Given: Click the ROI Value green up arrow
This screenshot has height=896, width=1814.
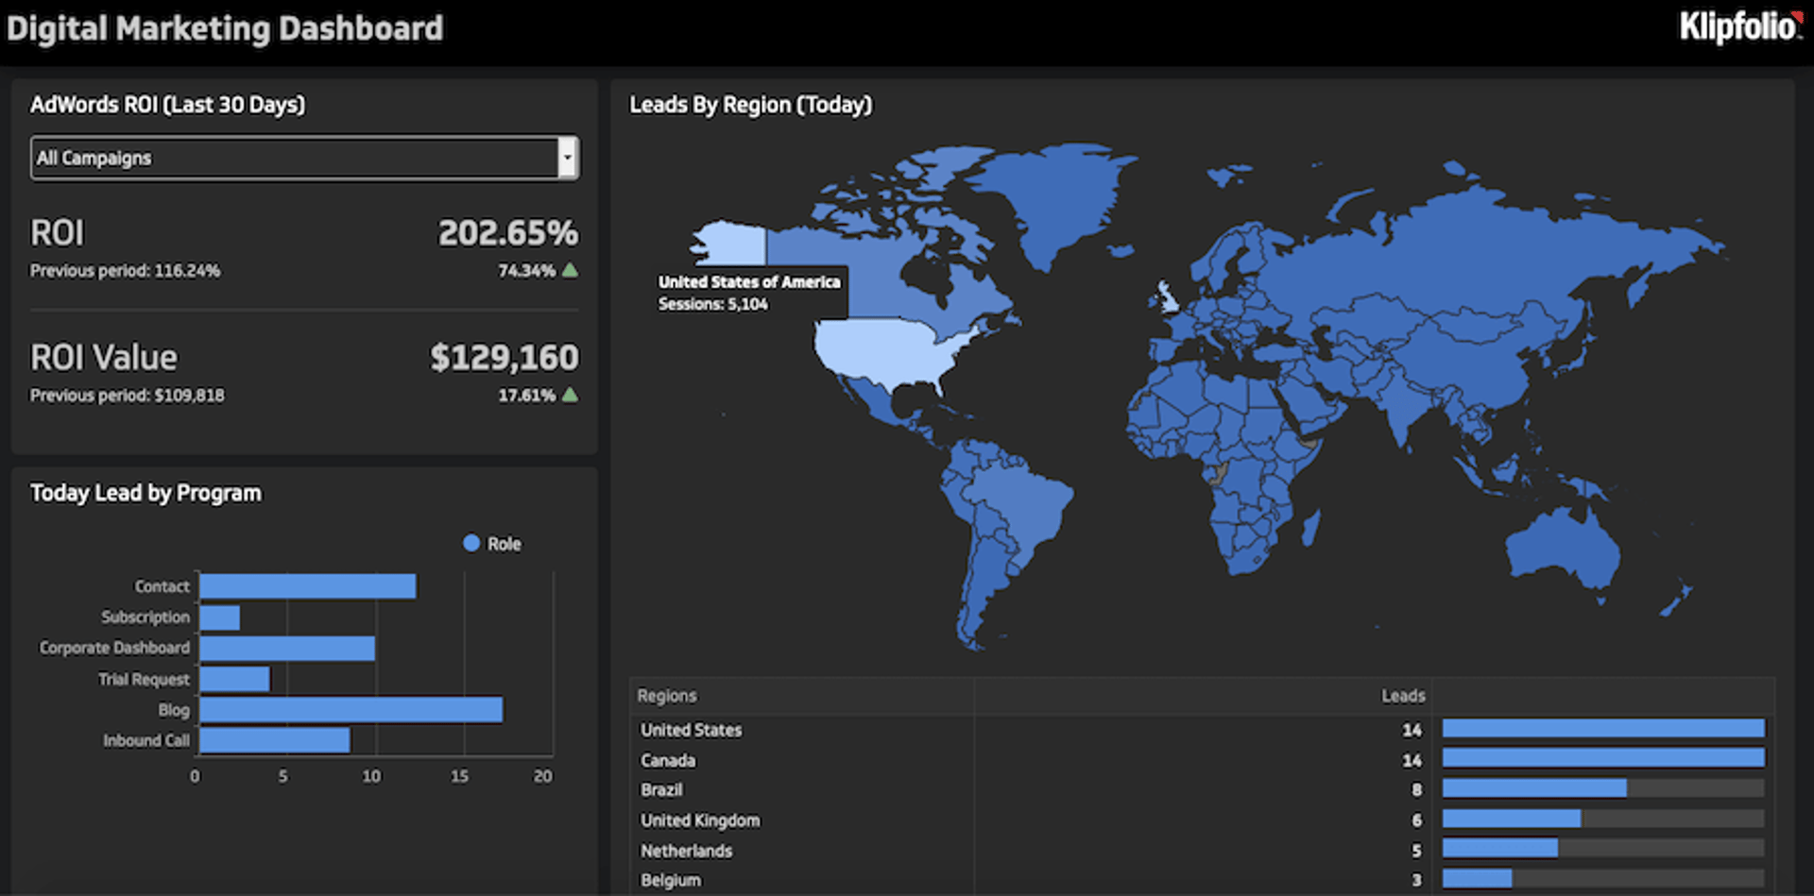Looking at the screenshot, I should pyautogui.click(x=570, y=396).
